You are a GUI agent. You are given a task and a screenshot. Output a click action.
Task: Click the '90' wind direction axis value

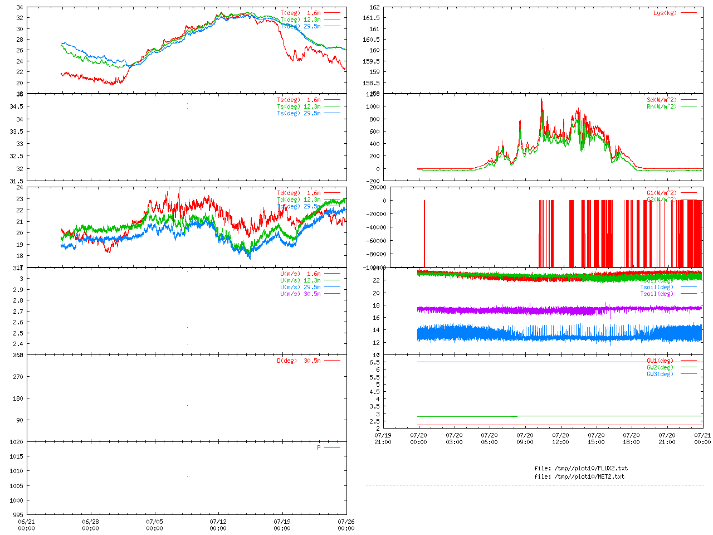[20, 420]
